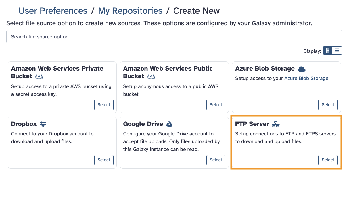Click the Azure cloud icon

(x=302, y=69)
